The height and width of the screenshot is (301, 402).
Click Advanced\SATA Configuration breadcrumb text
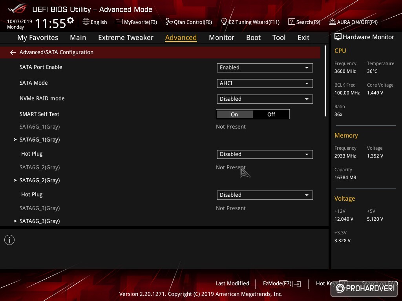coord(57,52)
